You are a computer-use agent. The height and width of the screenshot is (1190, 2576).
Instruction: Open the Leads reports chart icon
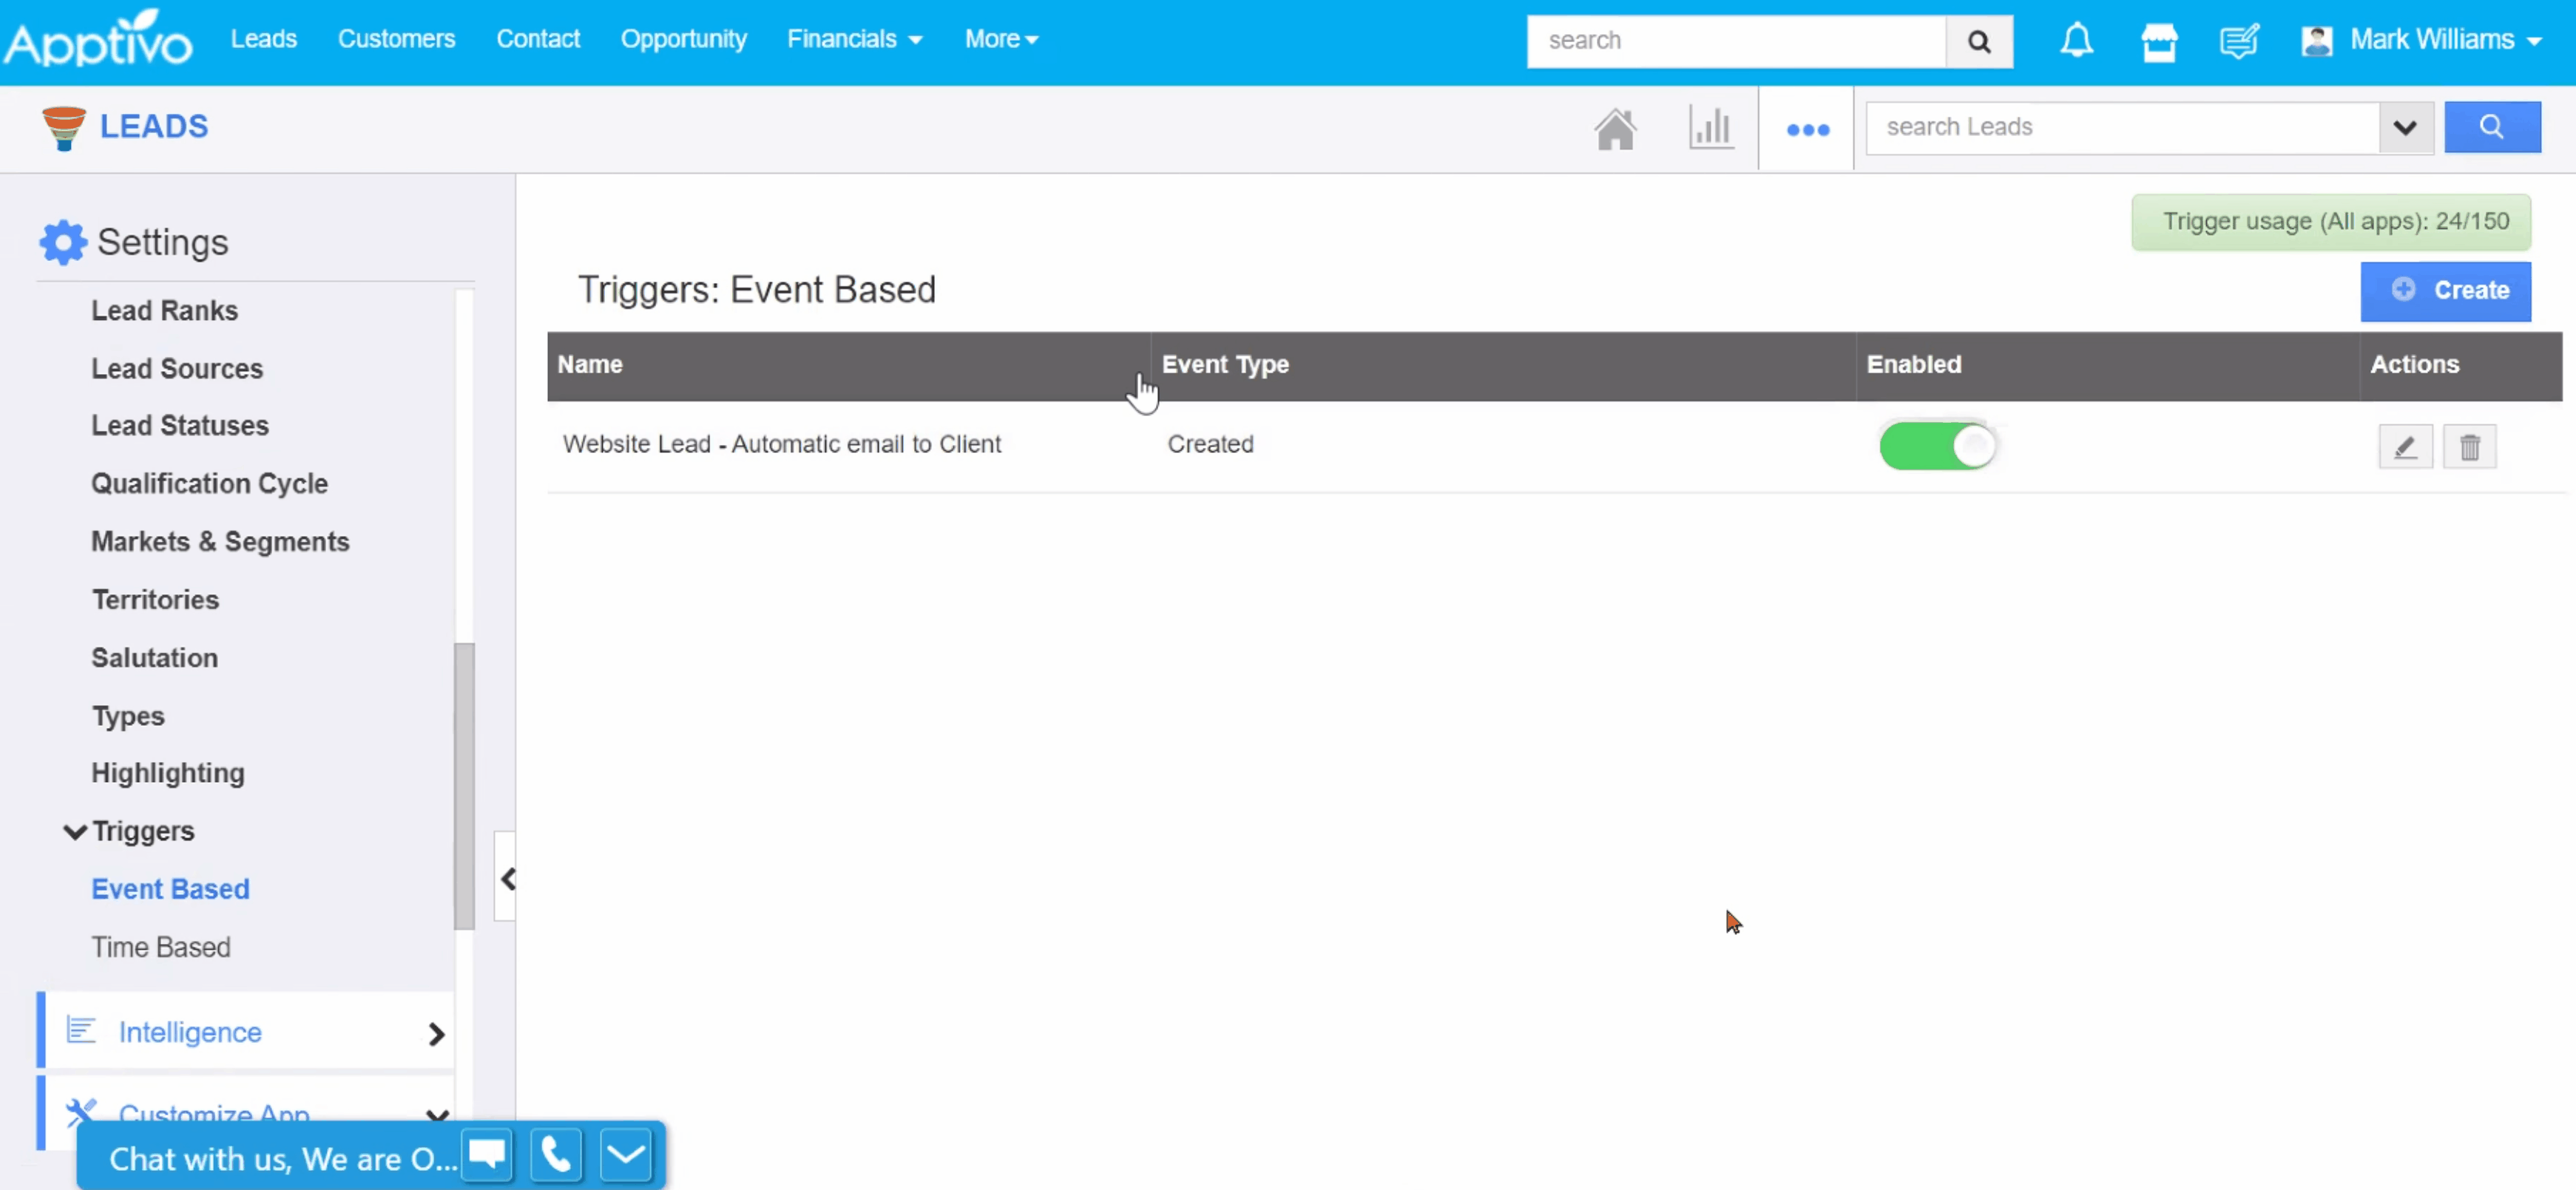point(1710,128)
